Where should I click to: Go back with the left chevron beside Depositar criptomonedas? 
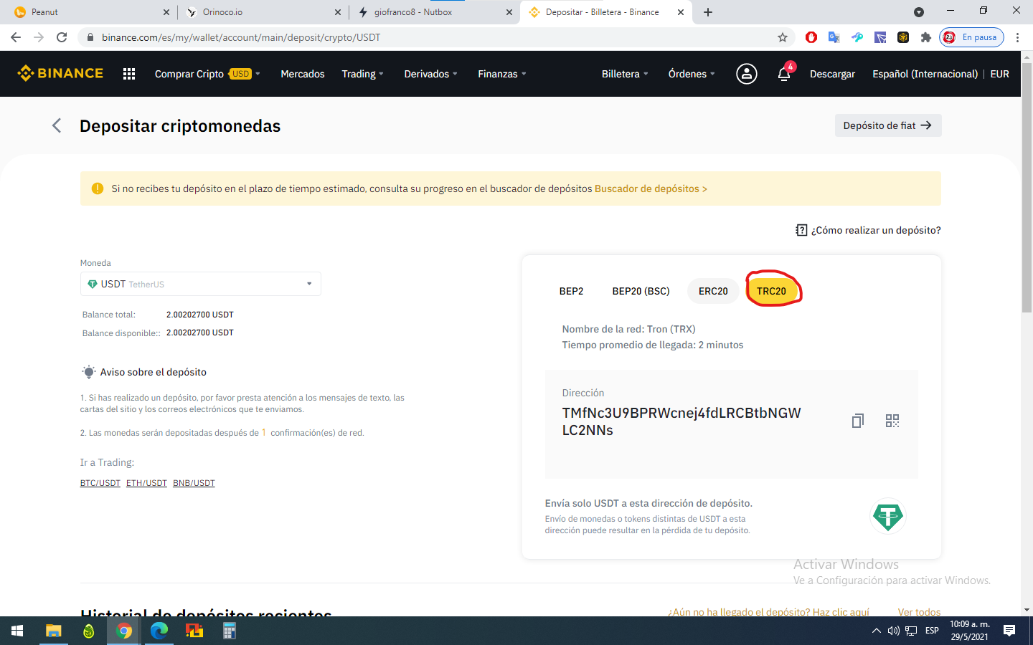pos(57,126)
